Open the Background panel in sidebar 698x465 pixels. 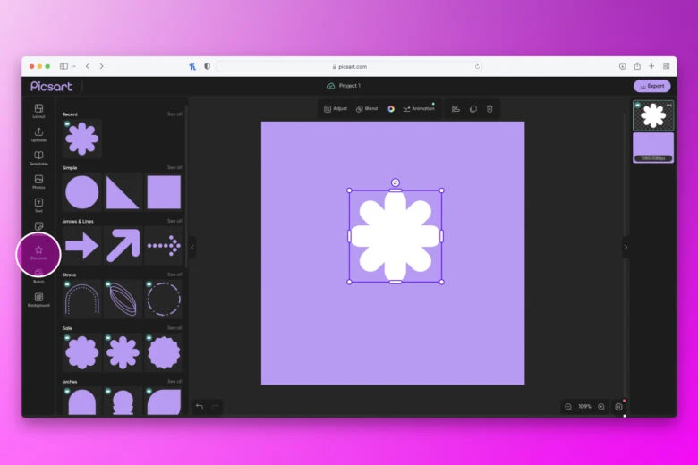[38, 299]
